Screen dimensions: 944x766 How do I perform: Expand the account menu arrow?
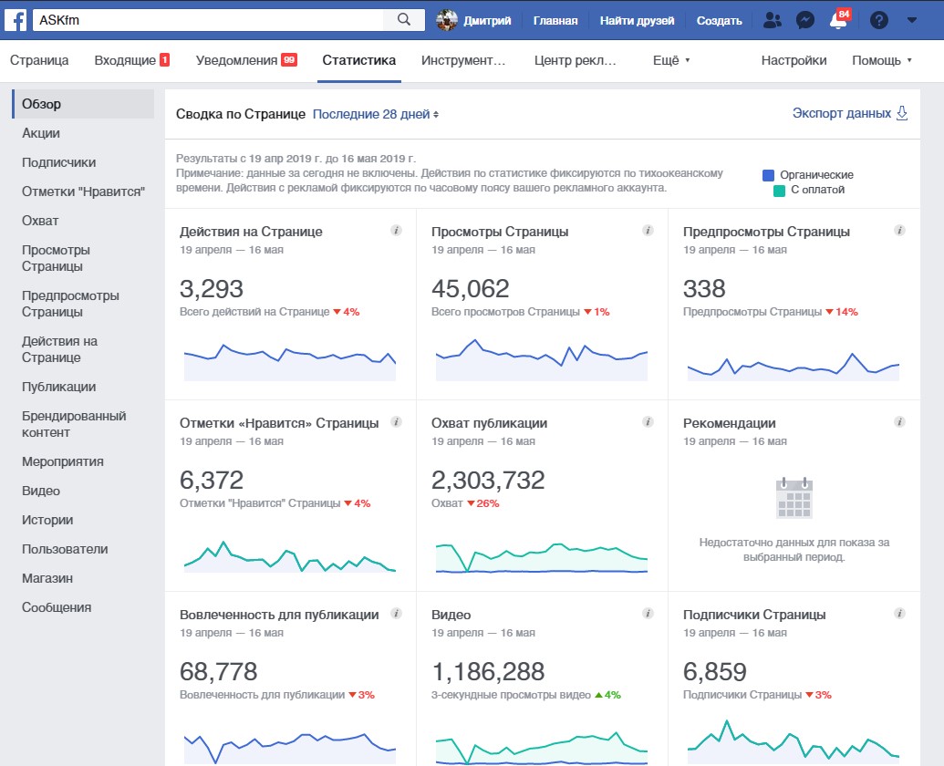912,20
